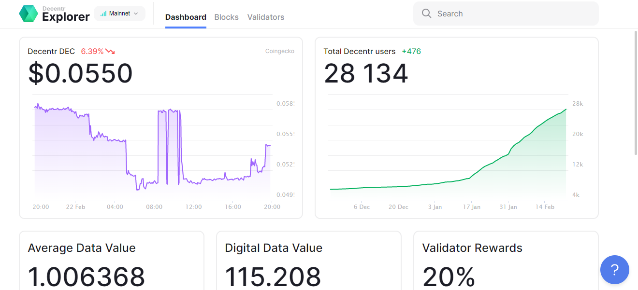Open the blue question mark help button

pyautogui.click(x=615, y=270)
